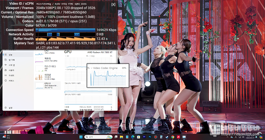
Task: Switch to the 시작 앱 tab label
Action: pyautogui.click(x=12, y=65)
